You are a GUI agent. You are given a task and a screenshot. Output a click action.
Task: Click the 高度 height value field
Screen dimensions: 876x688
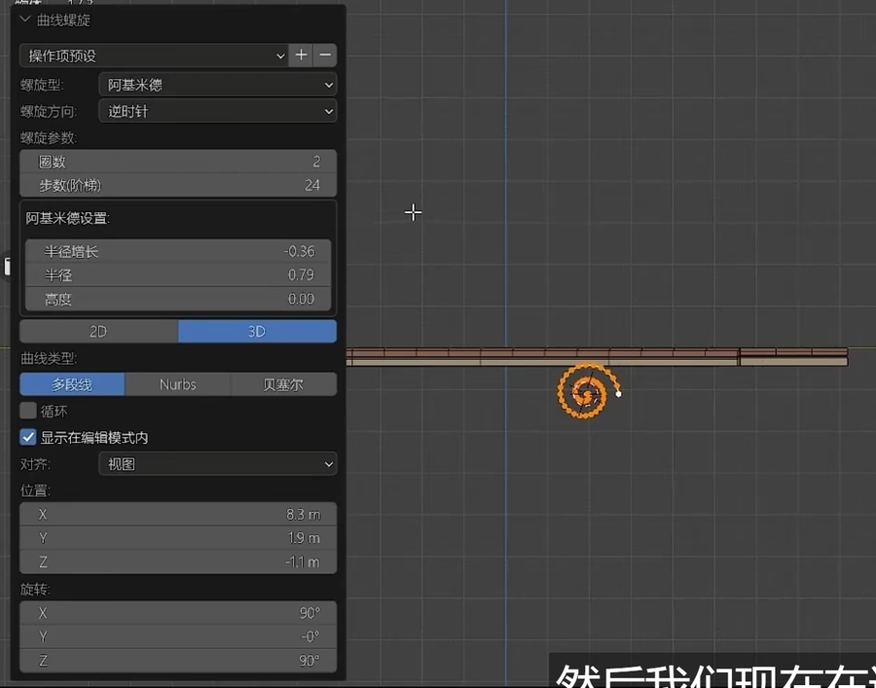(178, 299)
